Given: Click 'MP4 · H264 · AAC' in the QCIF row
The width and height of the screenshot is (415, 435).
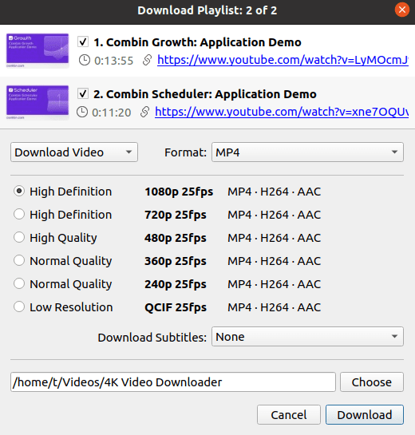Looking at the screenshot, I should click(274, 307).
